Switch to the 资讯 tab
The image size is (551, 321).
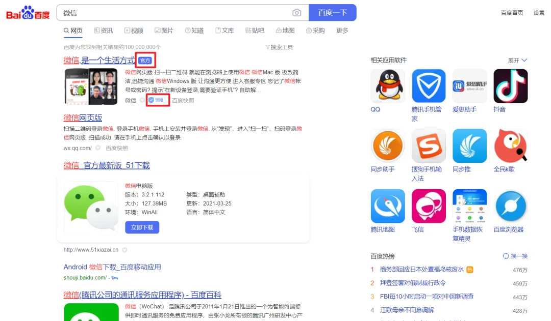tap(103, 31)
